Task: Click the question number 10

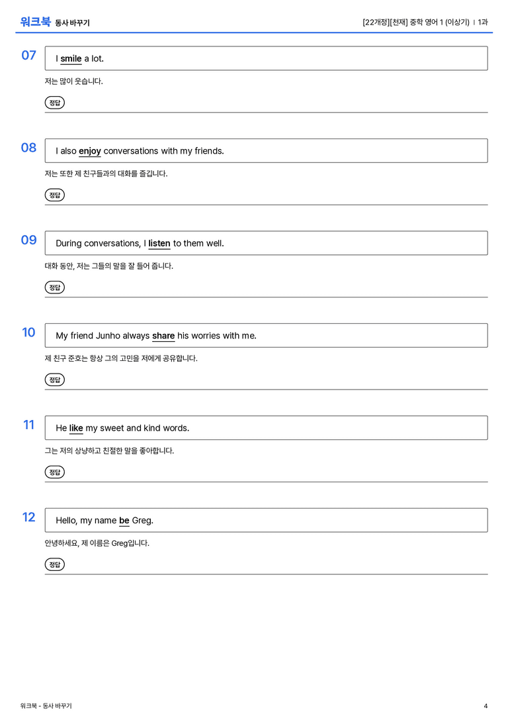Action: tap(29, 332)
